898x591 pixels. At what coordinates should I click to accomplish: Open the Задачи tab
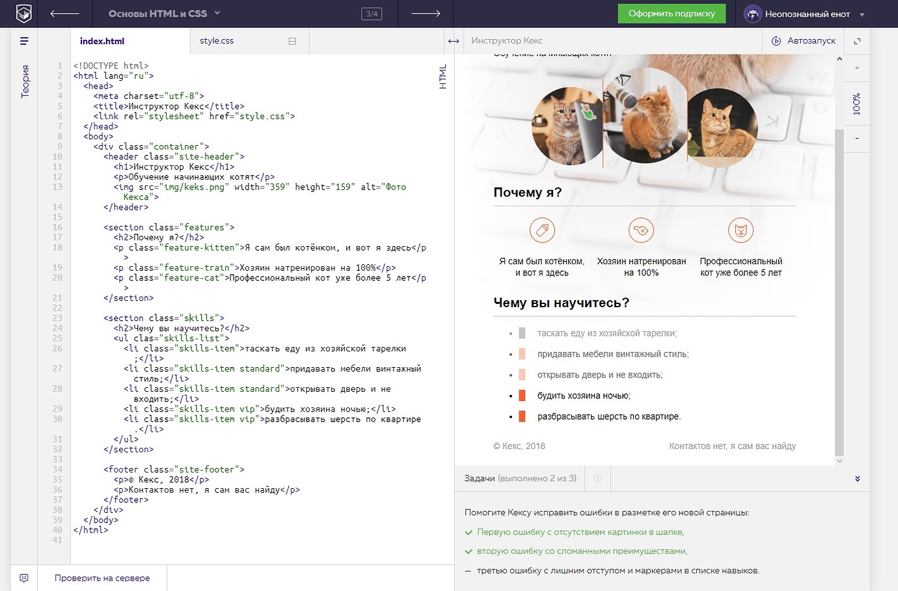point(520,478)
